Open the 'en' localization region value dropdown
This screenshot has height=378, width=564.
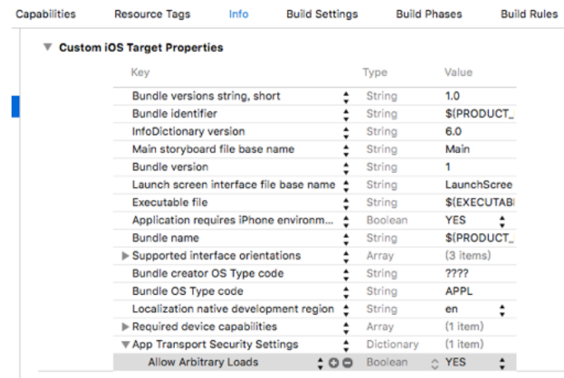501,310
